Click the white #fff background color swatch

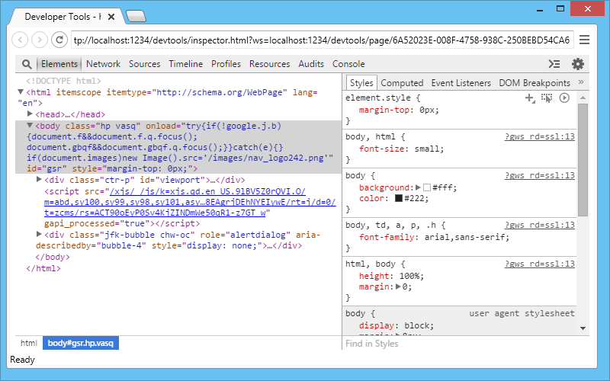point(427,187)
